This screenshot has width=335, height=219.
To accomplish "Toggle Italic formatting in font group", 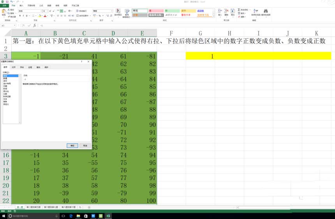I will tap(23, 16).
